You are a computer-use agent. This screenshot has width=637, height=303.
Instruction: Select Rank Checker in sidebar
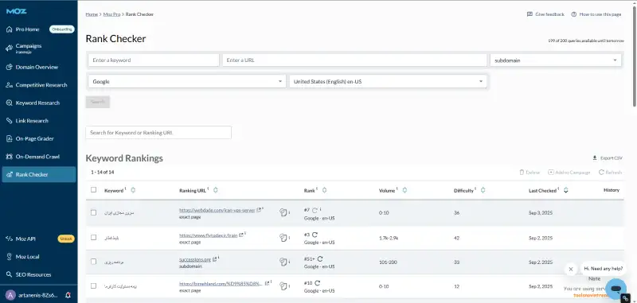click(x=38, y=174)
